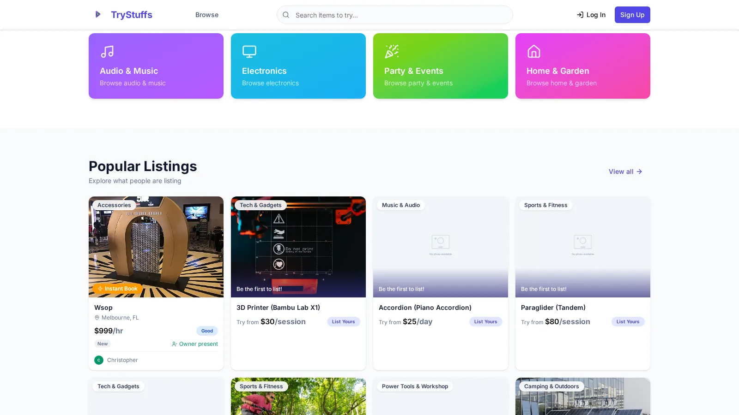Click the $80/session price text

[568, 322]
